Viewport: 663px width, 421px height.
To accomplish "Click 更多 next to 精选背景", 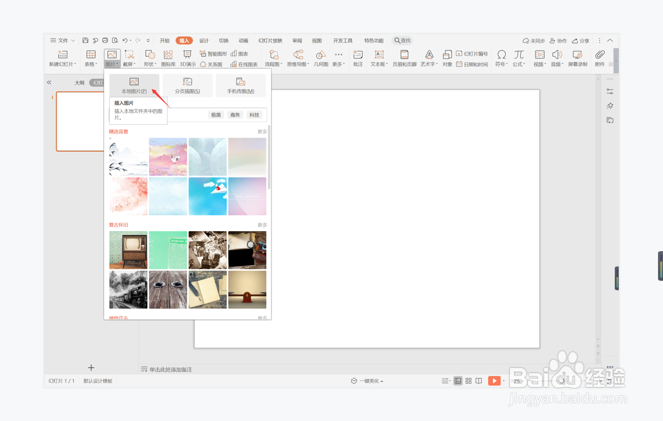I will pos(262,132).
